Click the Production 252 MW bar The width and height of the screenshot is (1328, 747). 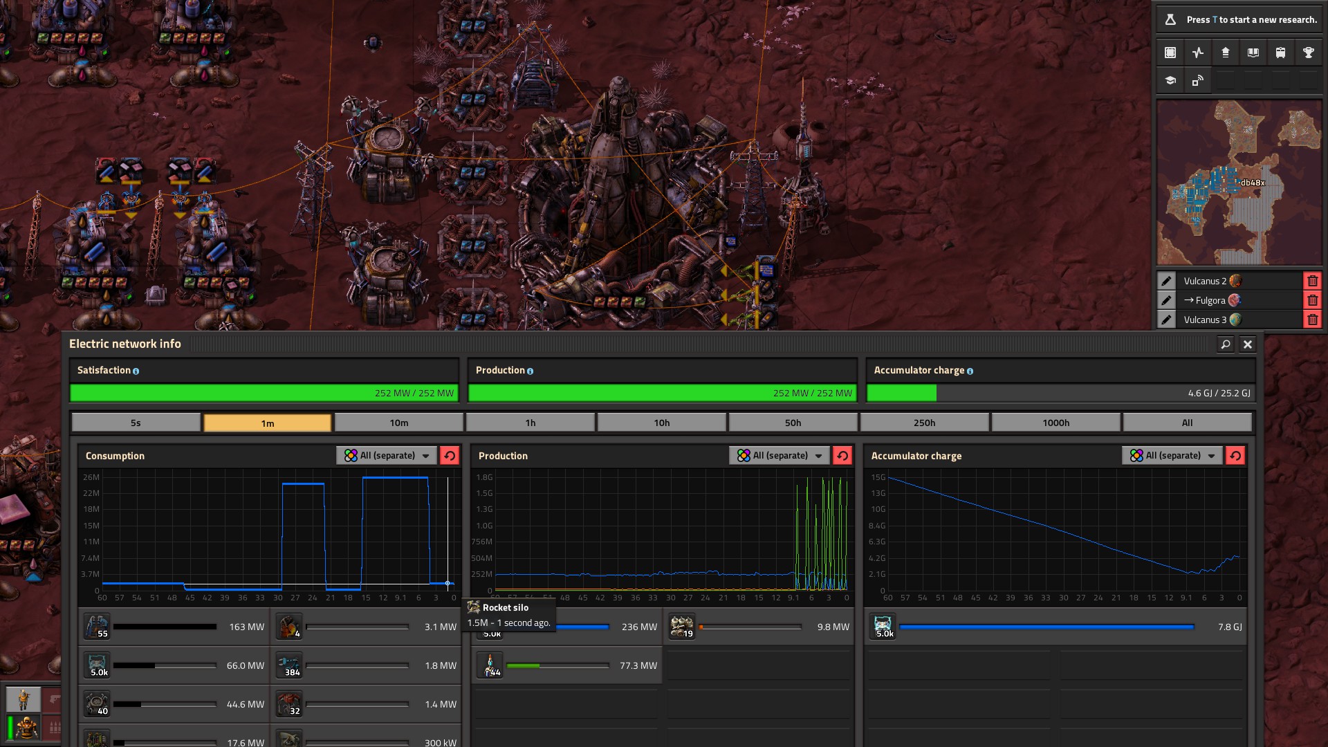coord(662,393)
